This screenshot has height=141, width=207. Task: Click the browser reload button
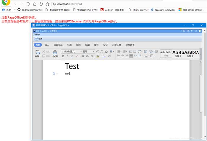pos(28,4)
